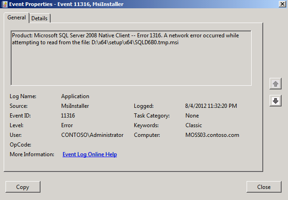Select the Source value 'MsiInstaller'
The height and width of the screenshot is (200, 288).
click(x=75, y=106)
